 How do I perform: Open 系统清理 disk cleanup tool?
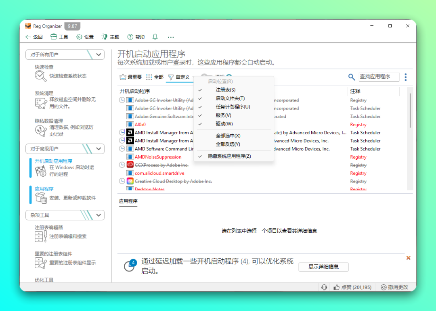coord(66,100)
